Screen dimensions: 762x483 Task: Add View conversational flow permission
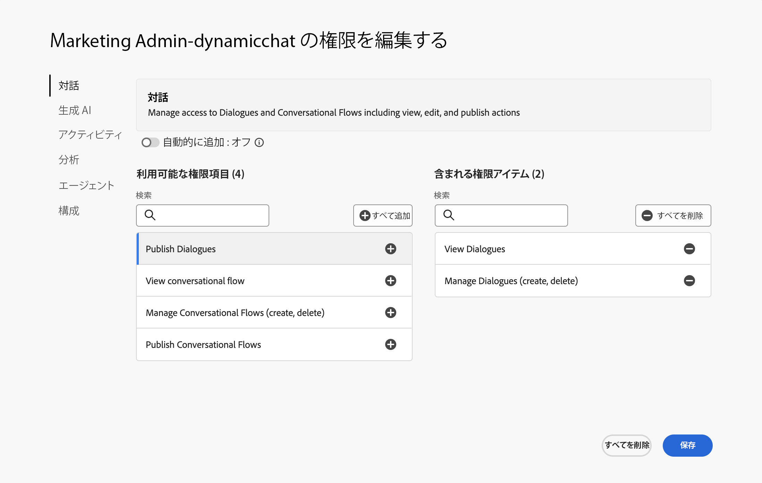coord(390,281)
